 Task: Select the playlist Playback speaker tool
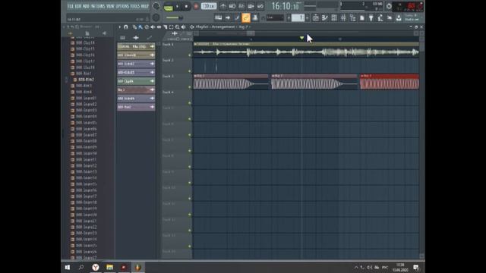[x=184, y=27]
